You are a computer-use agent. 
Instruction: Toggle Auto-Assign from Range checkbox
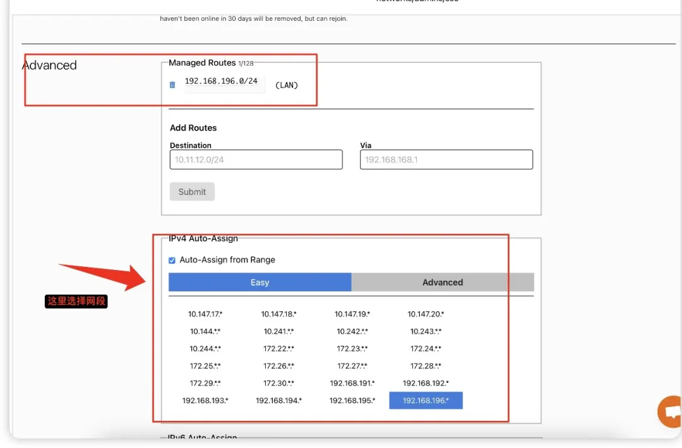click(172, 261)
